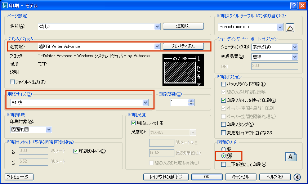Enable 上下を逆にして印刷 checkbox
Viewport: 308px width, 184px height.
click(x=223, y=164)
